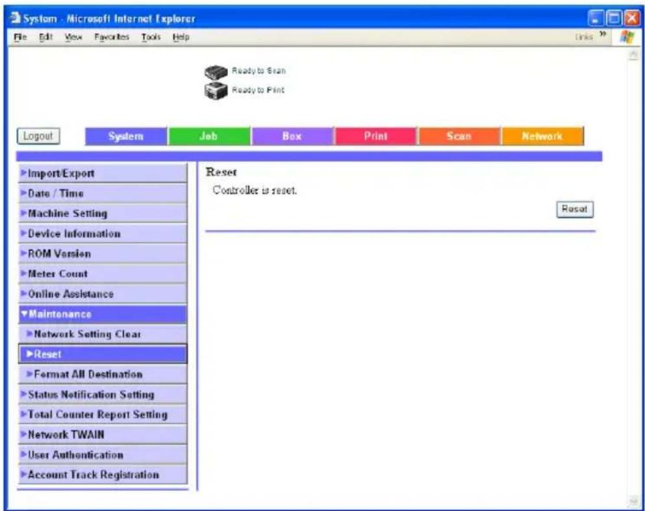Switch to the Job tab

tap(209, 136)
